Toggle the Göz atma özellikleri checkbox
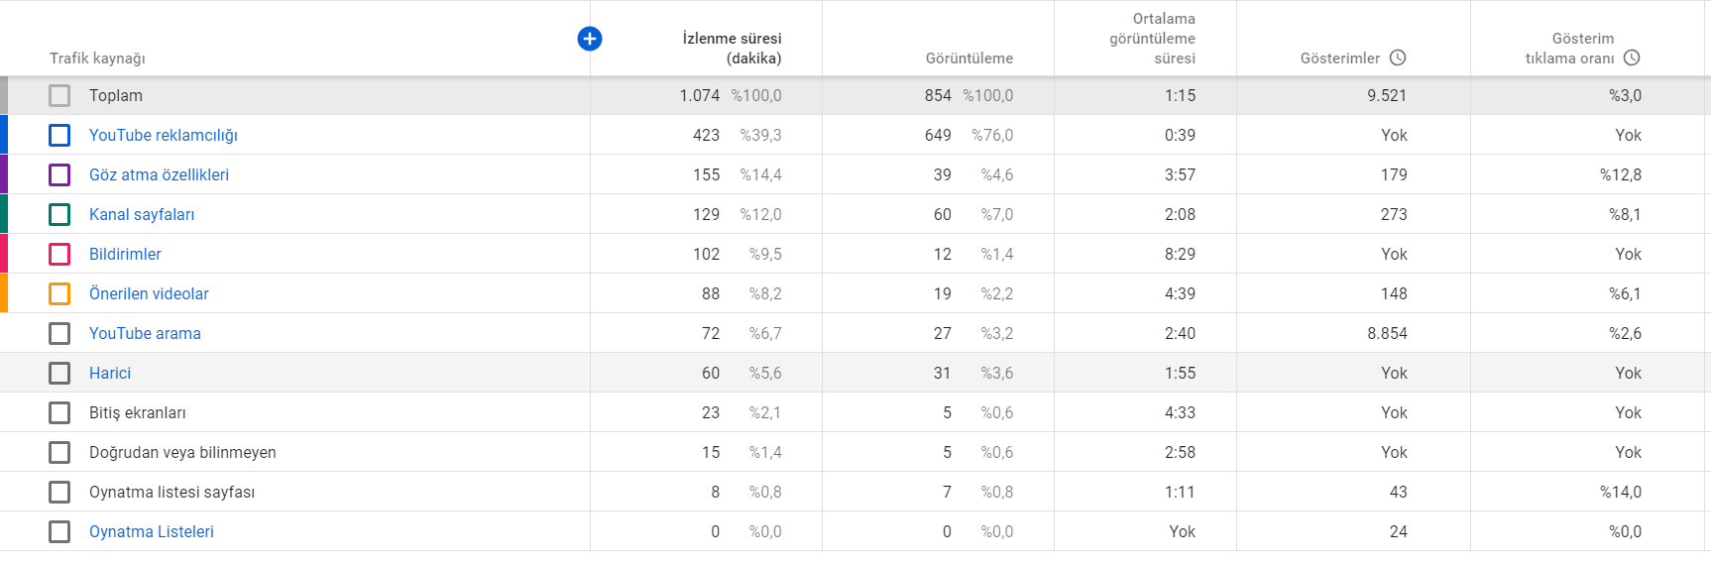This screenshot has height=563, width=1711. (x=59, y=174)
